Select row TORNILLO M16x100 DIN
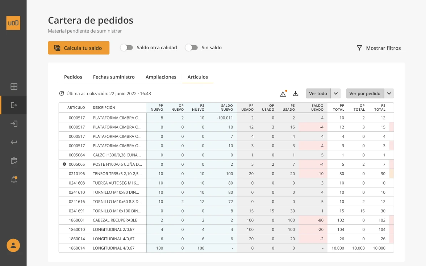 [x=226, y=211]
